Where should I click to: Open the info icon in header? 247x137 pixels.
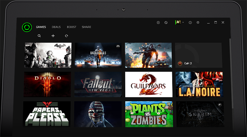[x=190, y=22]
